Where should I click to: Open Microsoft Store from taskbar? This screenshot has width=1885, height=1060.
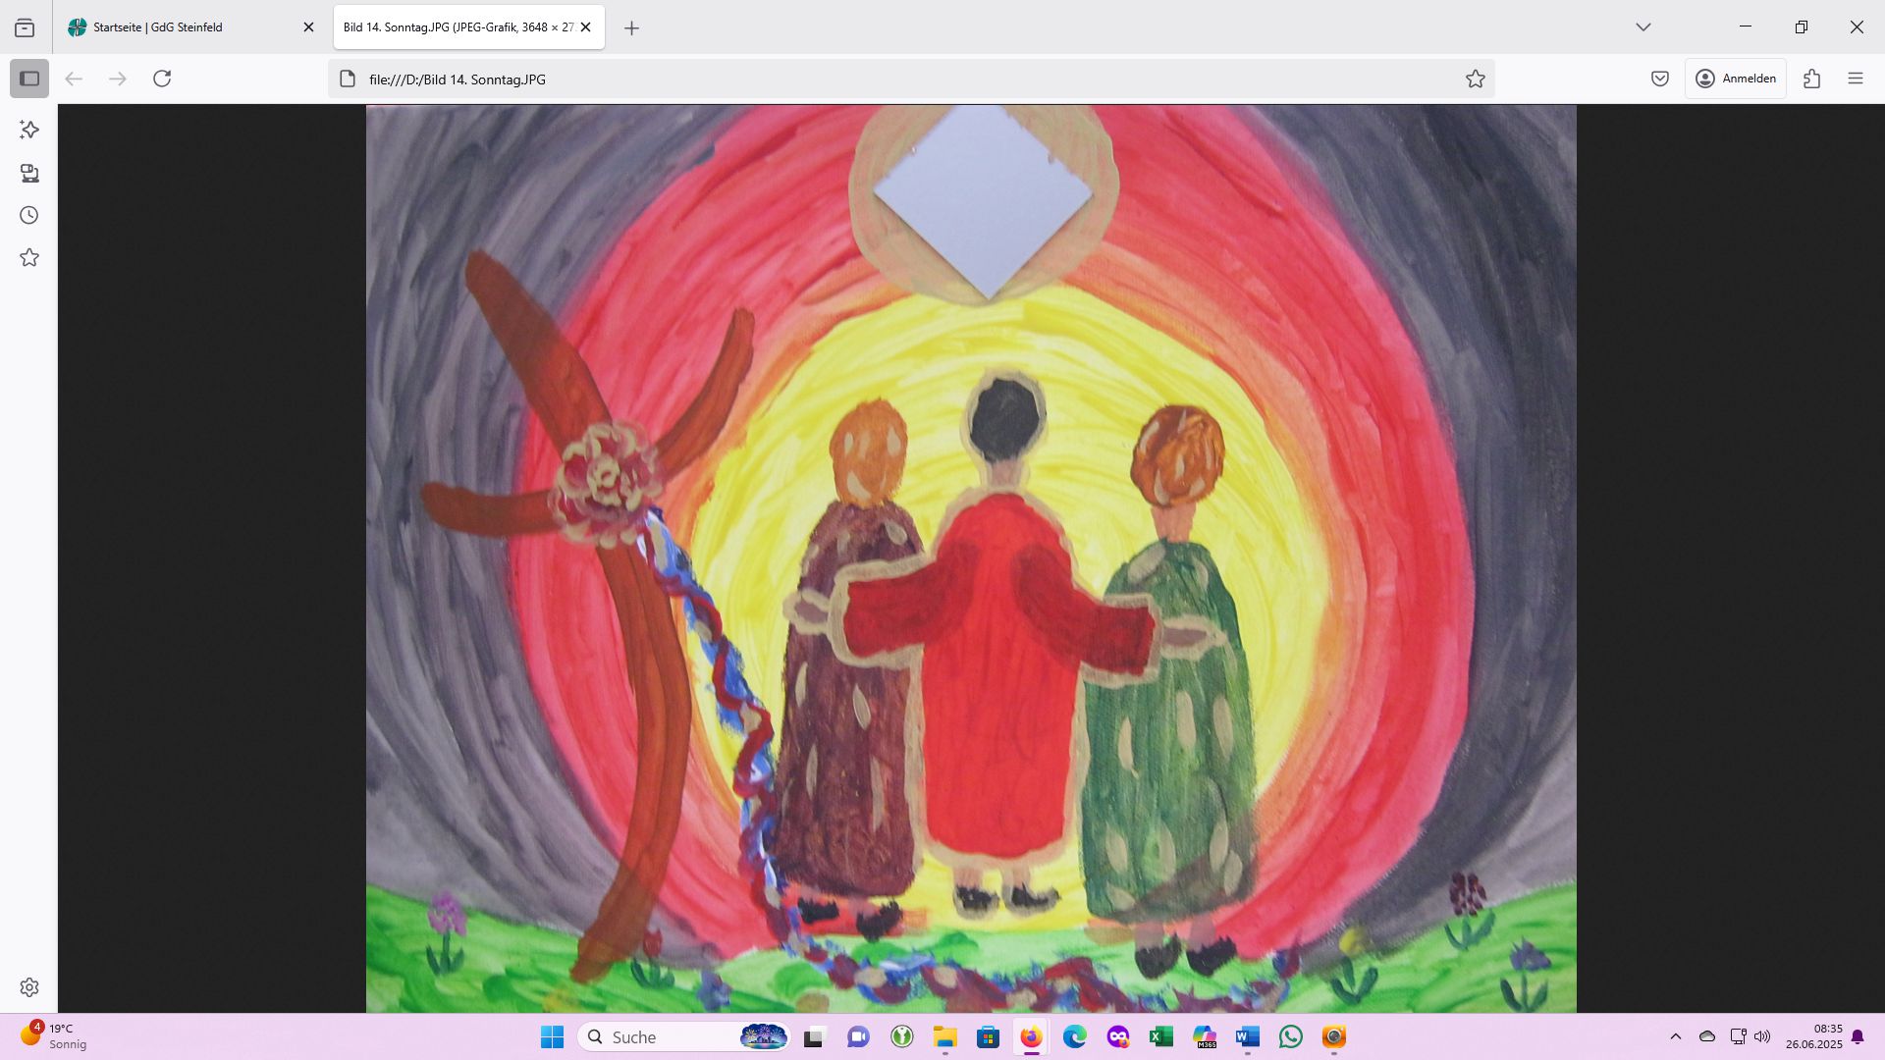(988, 1037)
